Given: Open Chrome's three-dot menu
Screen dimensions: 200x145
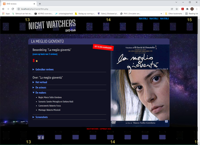Looking at the screenshot, I should pos(197,9).
